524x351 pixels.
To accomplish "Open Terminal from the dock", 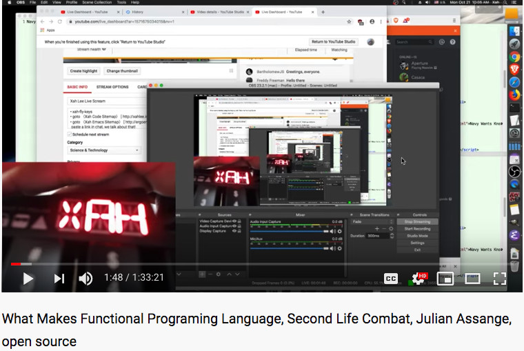I will 514,108.
